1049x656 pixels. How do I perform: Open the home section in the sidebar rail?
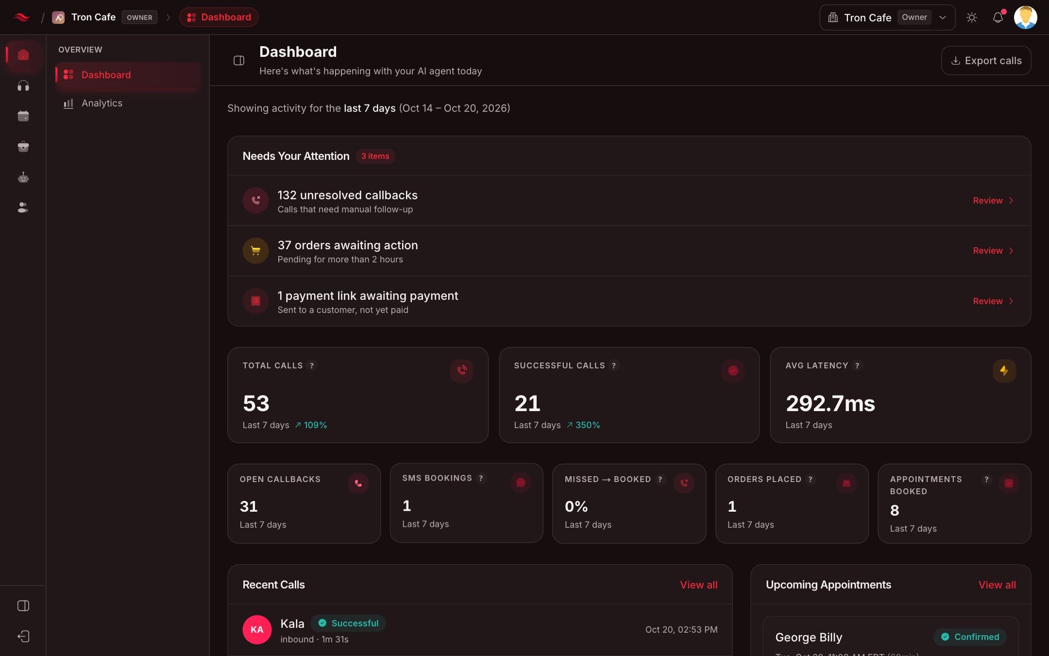click(23, 55)
